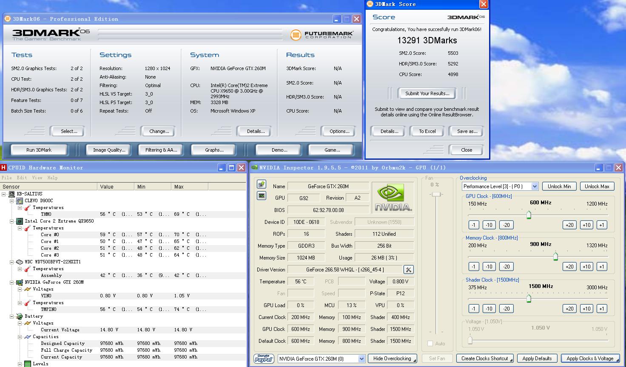626x367 pixels.
Task: Click the CPUID Hardware Monitor title icon
Action: point(4,167)
